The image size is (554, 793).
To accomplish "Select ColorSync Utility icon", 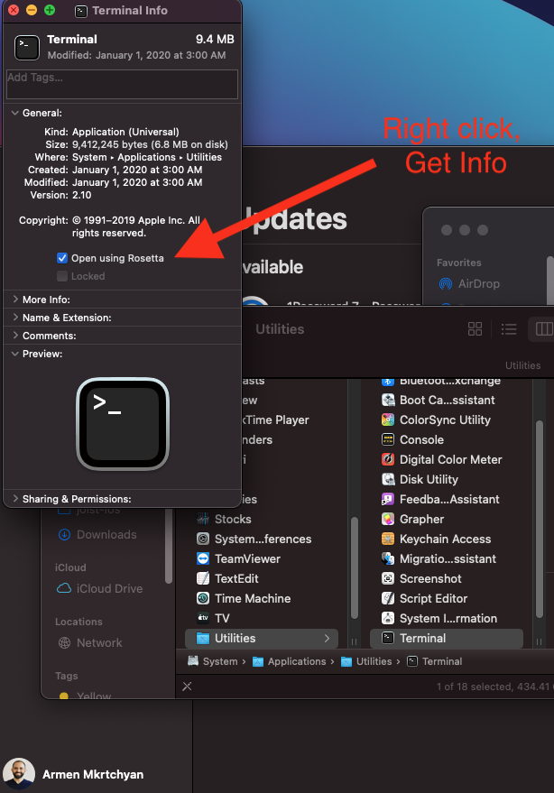I will coord(388,420).
